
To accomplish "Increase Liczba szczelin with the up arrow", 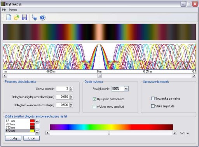I will pyautogui.click(x=71, y=88).
